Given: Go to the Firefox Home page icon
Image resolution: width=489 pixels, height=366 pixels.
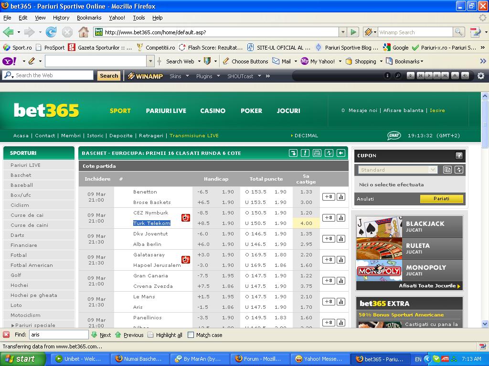Looking at the screenshot, I should 83,32.
